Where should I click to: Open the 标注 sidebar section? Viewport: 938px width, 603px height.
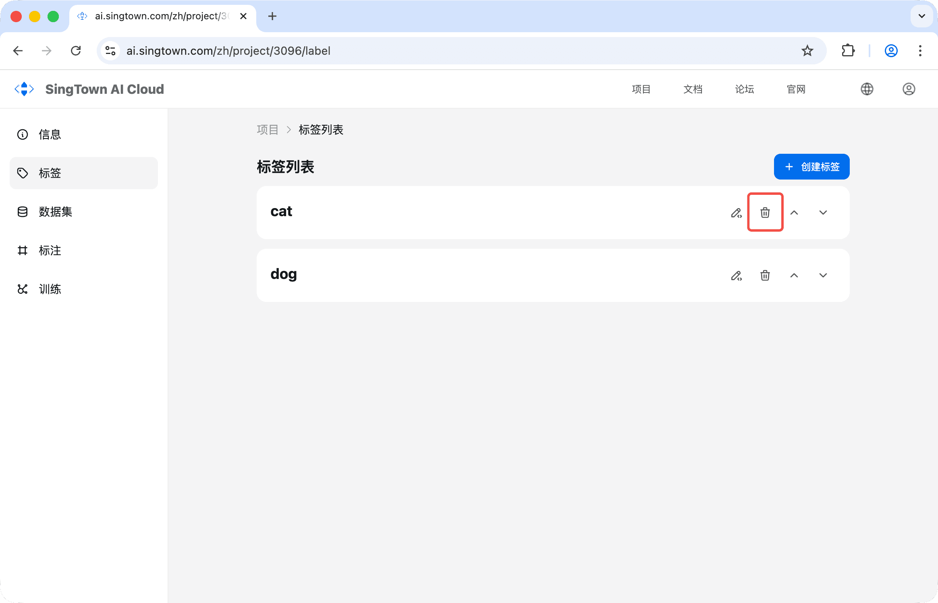click(50, 250)
